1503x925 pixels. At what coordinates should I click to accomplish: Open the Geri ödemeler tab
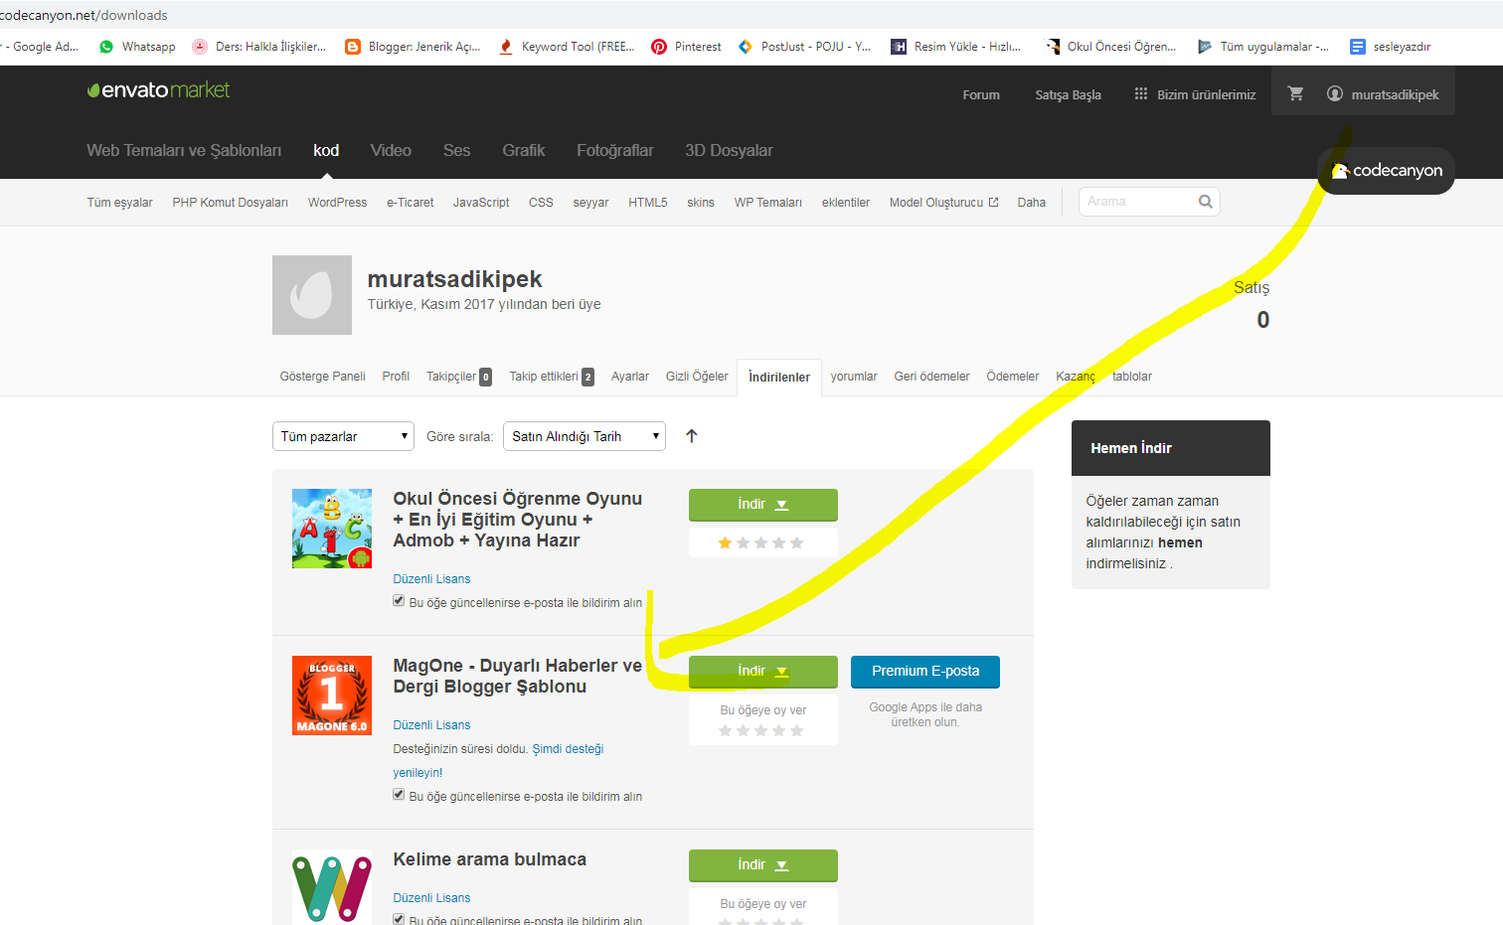click(x=931, y=377)
